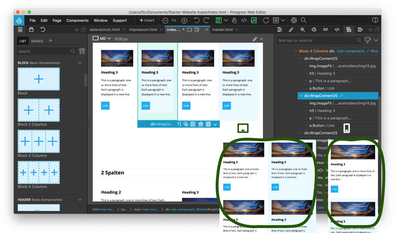
Task: Close the impressum.html tab
Action: pos(161,30)
